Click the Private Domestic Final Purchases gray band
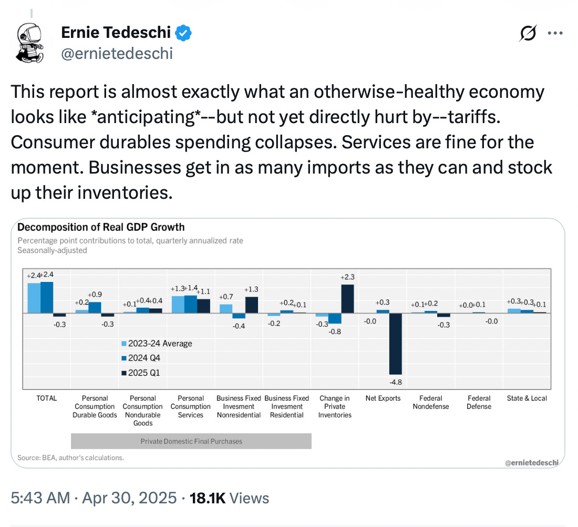Screen dimensions: 578x527 point(191,441)
